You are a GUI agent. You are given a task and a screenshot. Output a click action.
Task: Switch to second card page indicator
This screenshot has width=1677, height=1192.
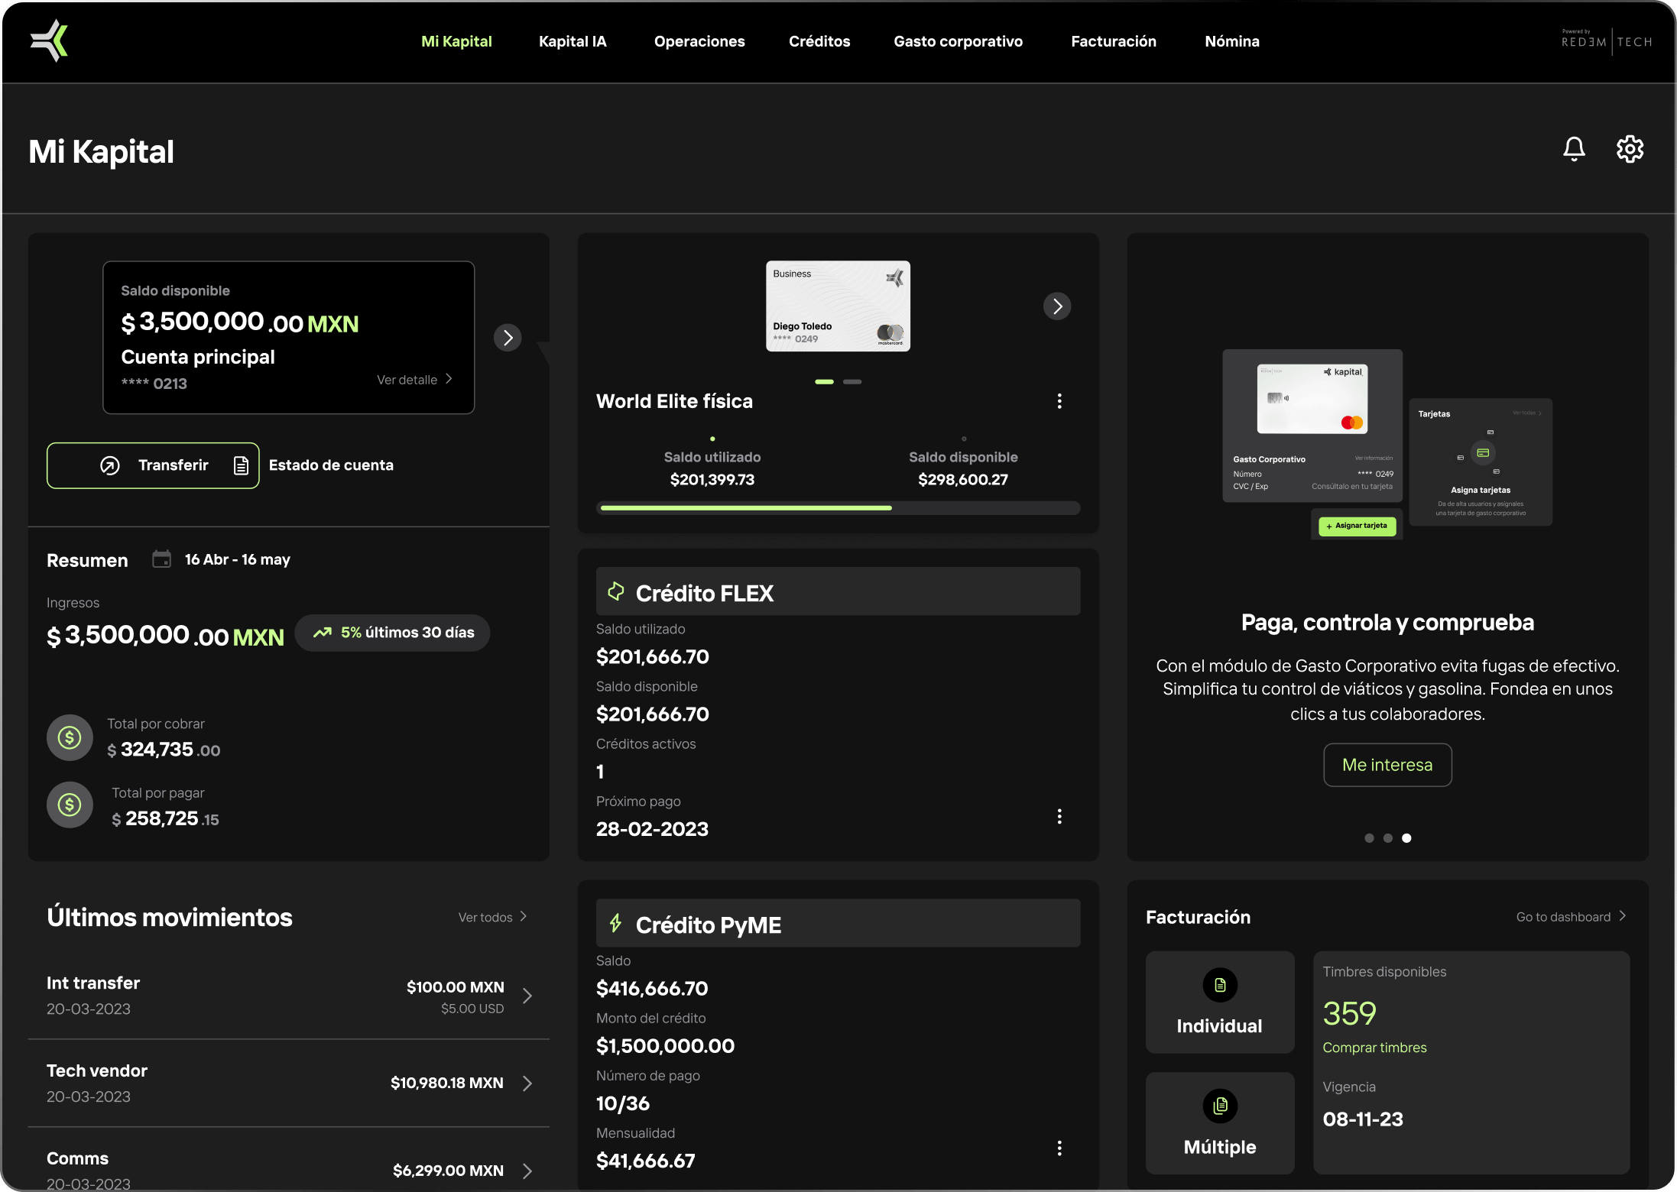[x=852, y=381]
